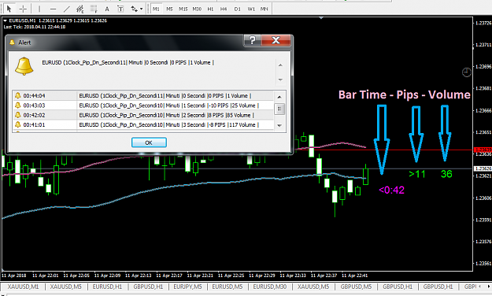The width and height of the screenshot is (492, 296).
Task: Click the bell icon in Alert title bar
Action: pyautogui.click(x=13, y=43)
